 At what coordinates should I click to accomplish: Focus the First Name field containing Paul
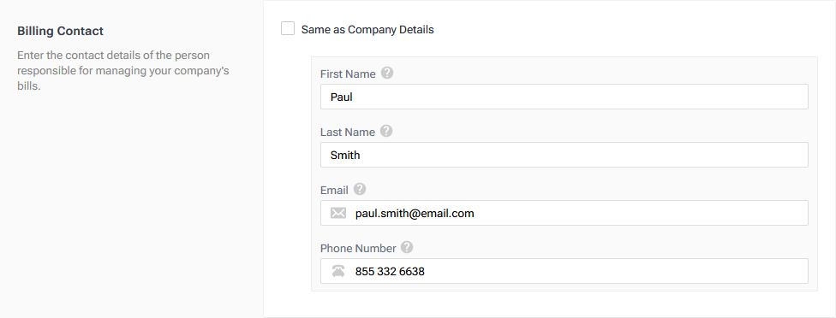(564, 97)
